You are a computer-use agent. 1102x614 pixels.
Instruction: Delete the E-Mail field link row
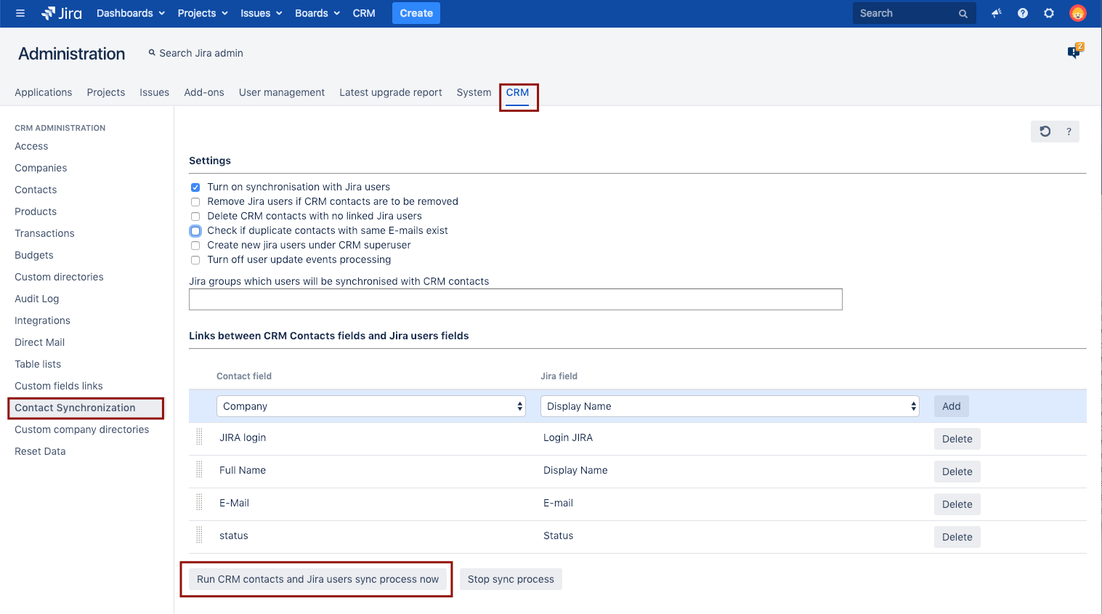tap(957, 504)
